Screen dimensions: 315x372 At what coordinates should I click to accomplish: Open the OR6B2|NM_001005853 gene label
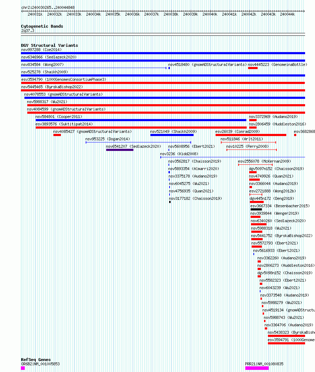[41, 364]
